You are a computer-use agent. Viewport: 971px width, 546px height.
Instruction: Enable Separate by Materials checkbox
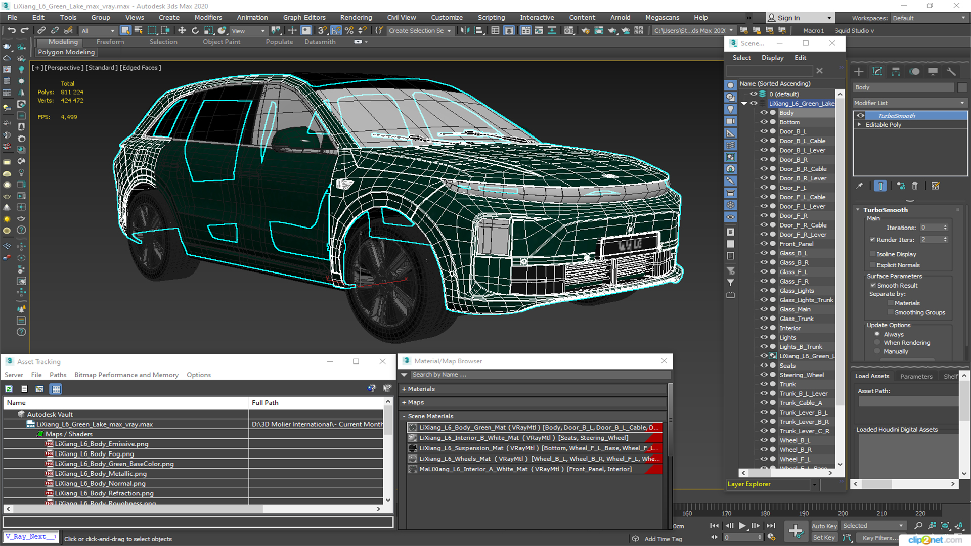pyautogui.click(x=891, y=303)
